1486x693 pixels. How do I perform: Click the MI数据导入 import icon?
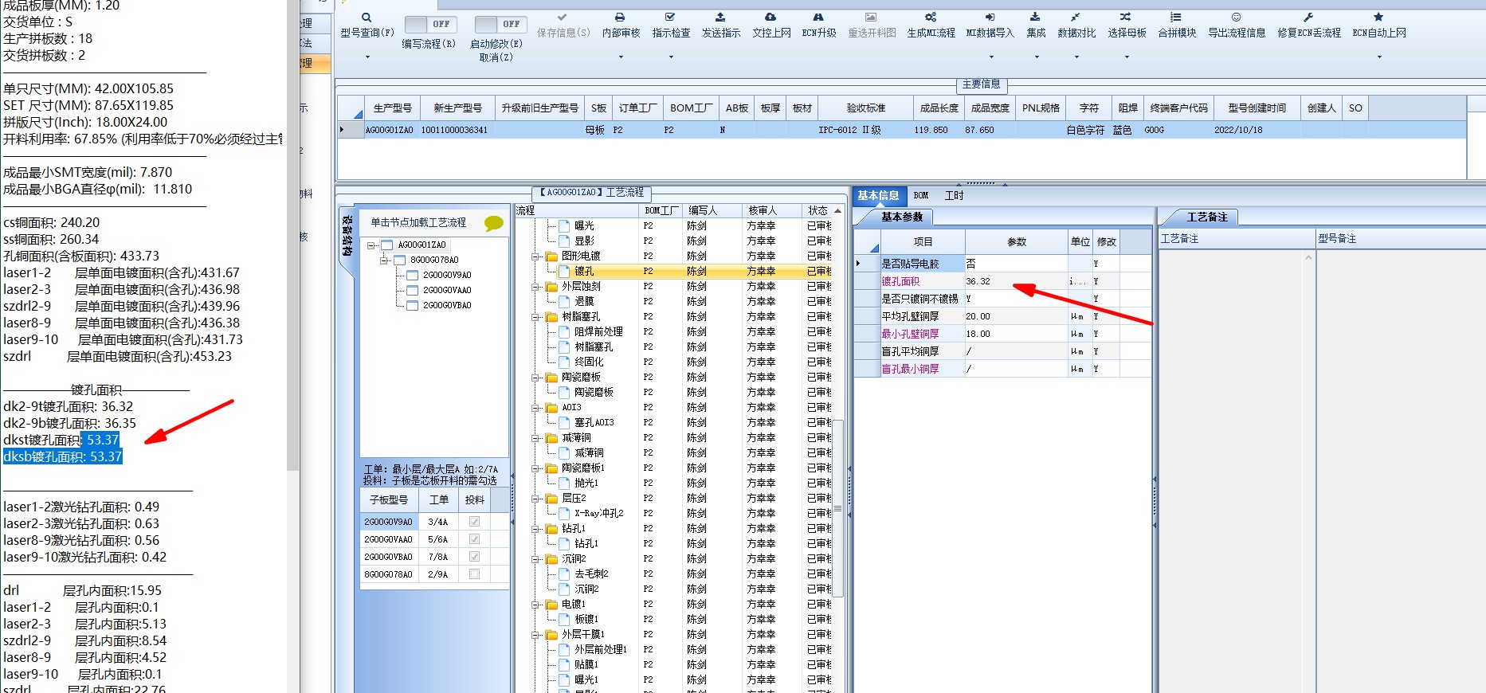point(990,17)
